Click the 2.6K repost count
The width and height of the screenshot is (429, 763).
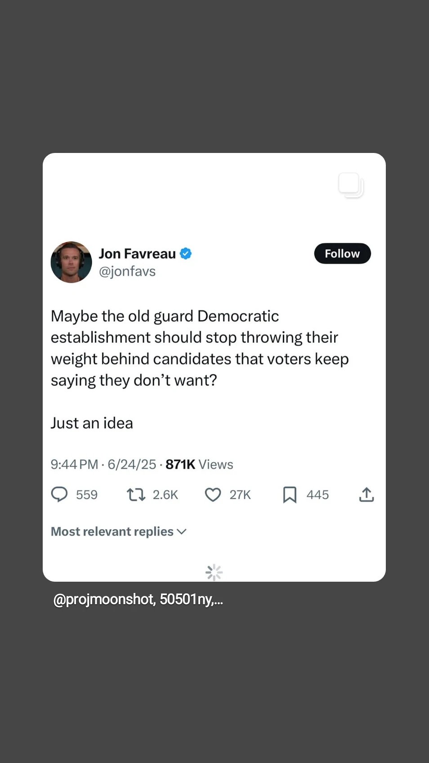point(165,495)
